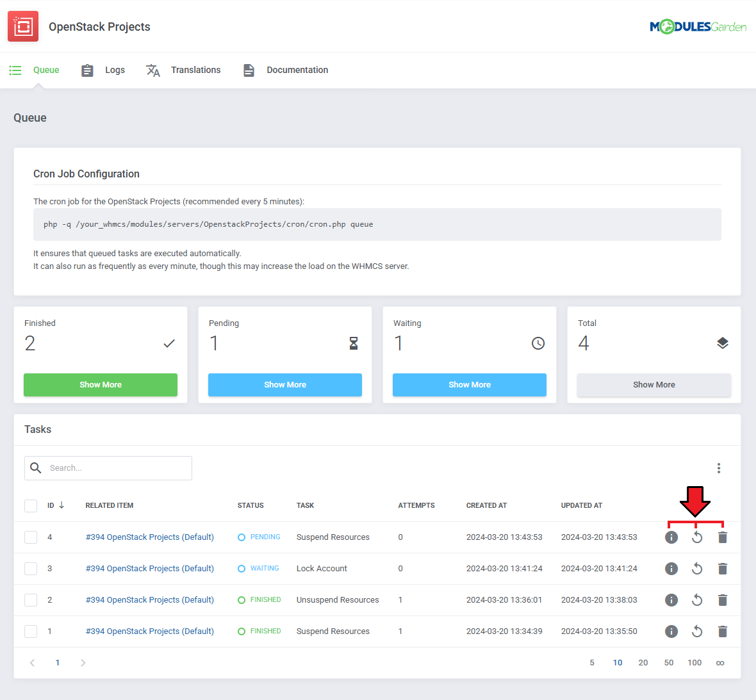Click the ModulesGarden logo
Viewport: 756px width, 700px height.
[698, 26]
